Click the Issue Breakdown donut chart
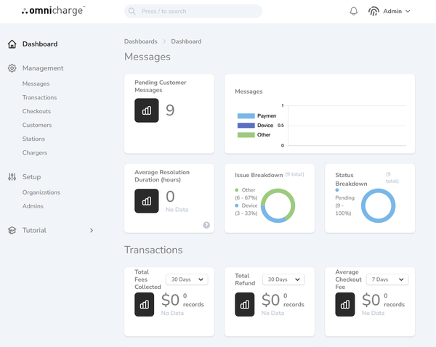The height and width of the screenshot is (347, 436). pyautogui.click(x=278, y=205)
